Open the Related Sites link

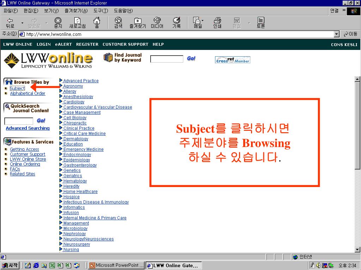[23, 174]
